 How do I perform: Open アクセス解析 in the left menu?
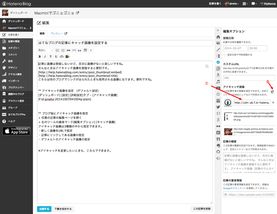16,74
